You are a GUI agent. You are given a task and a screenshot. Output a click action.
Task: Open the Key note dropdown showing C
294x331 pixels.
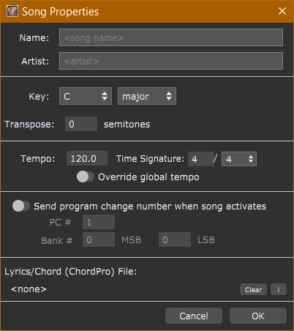[x=86, y=96]
